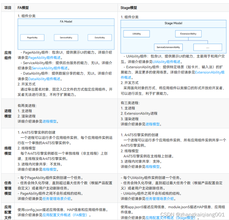Click '1. 组件分类' in FA模型 column

point(27,16)
